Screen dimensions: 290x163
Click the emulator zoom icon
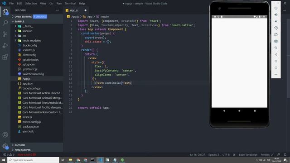click(x=276, y=48)
